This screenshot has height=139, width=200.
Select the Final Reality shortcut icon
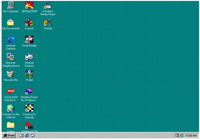pos(29,39)
